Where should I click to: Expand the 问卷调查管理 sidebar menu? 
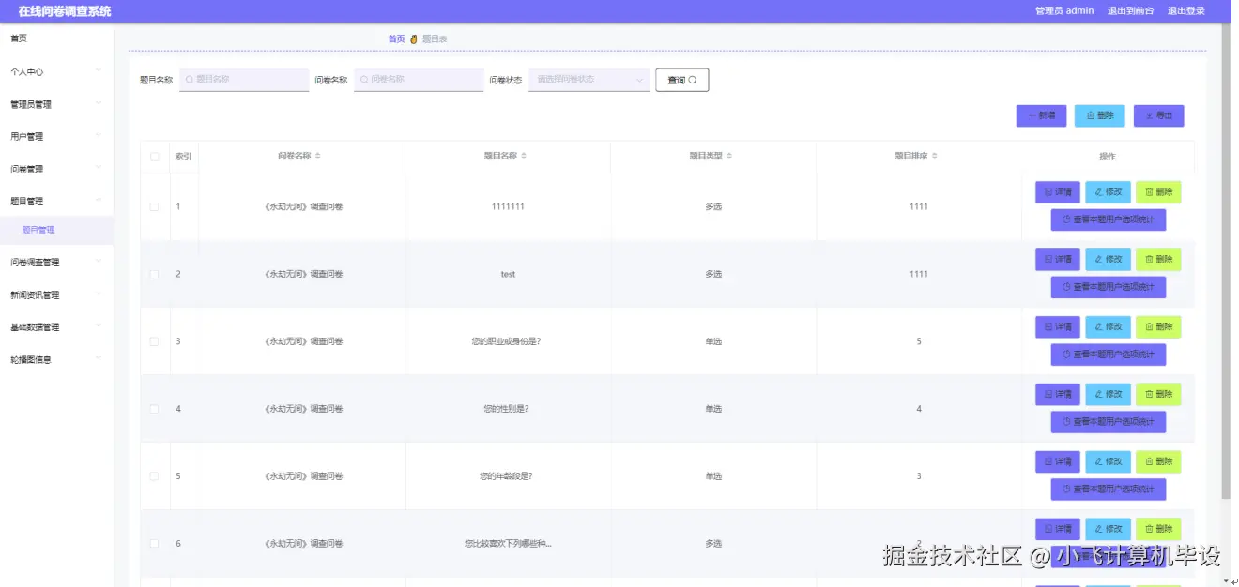[56, 262]
